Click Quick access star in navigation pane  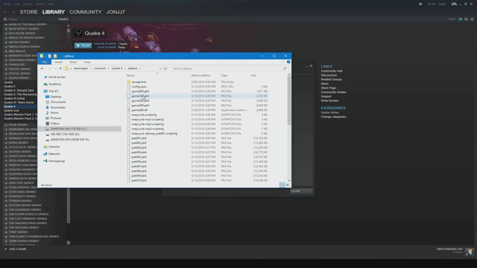pos(45,77)
